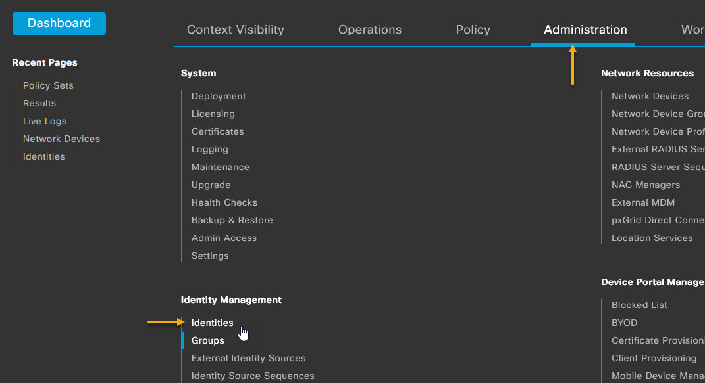Open Settings under System
Screen dimensions: 705x383
click(210, 256)
